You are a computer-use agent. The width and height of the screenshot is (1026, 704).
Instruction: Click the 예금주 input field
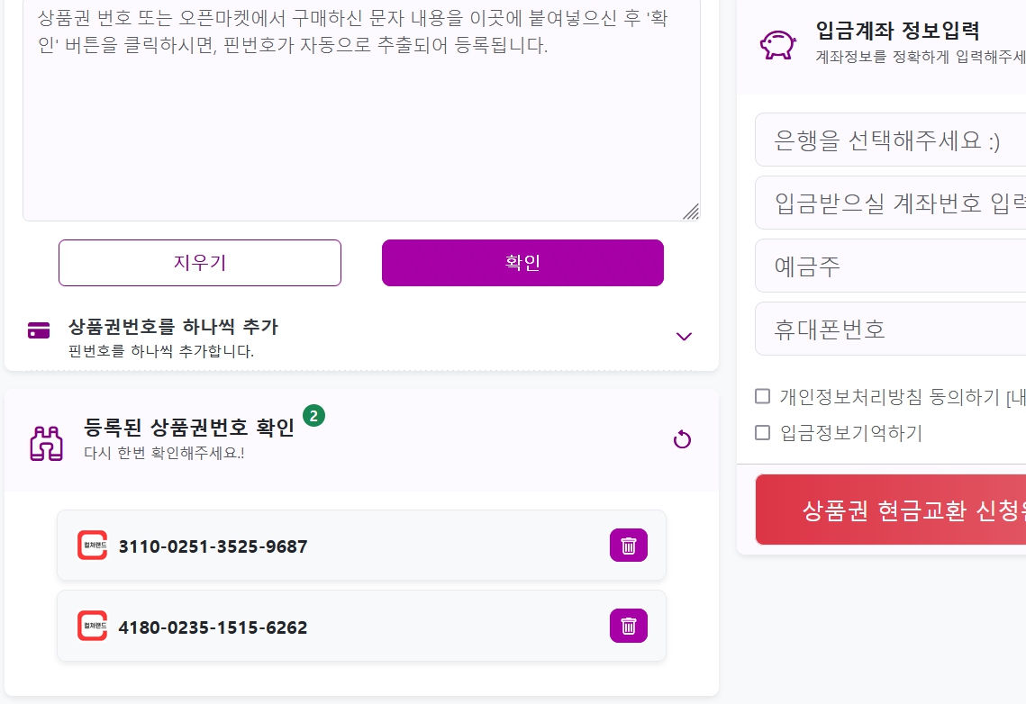click(891, 266)
